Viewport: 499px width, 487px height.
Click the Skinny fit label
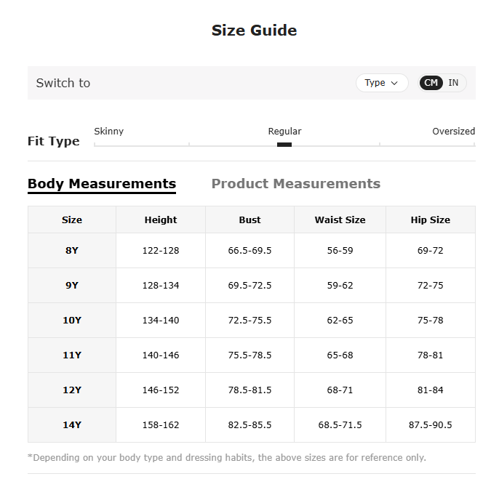click(109, 131)
